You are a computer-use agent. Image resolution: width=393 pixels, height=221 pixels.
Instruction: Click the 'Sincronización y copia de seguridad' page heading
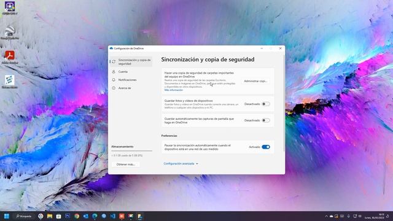tap(208, 60)
